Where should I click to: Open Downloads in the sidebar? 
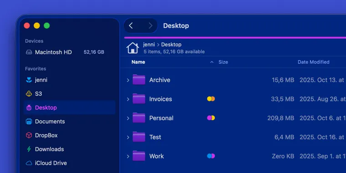[x=50, y=149]
